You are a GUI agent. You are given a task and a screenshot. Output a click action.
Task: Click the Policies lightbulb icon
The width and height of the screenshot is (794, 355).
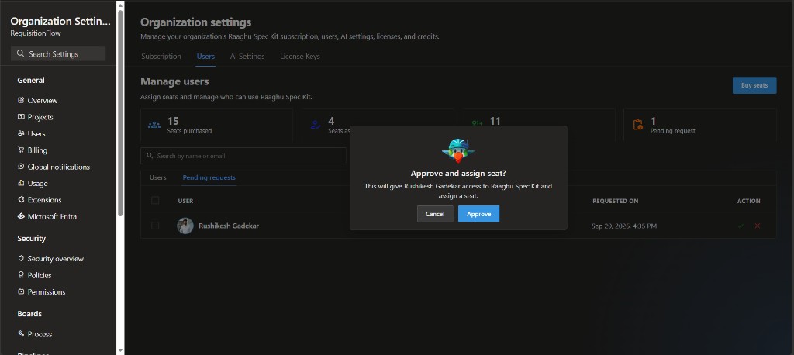pyautogui.click(x=21, y=275)
